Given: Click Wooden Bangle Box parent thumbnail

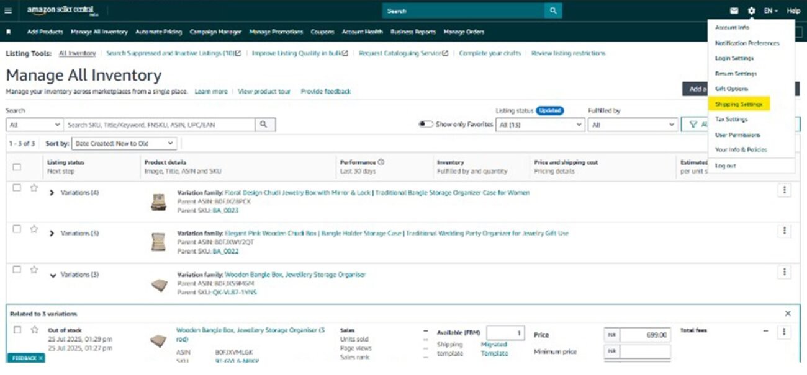Looking at the screenshot, I should pyautogui.click(x=159, y=285).
